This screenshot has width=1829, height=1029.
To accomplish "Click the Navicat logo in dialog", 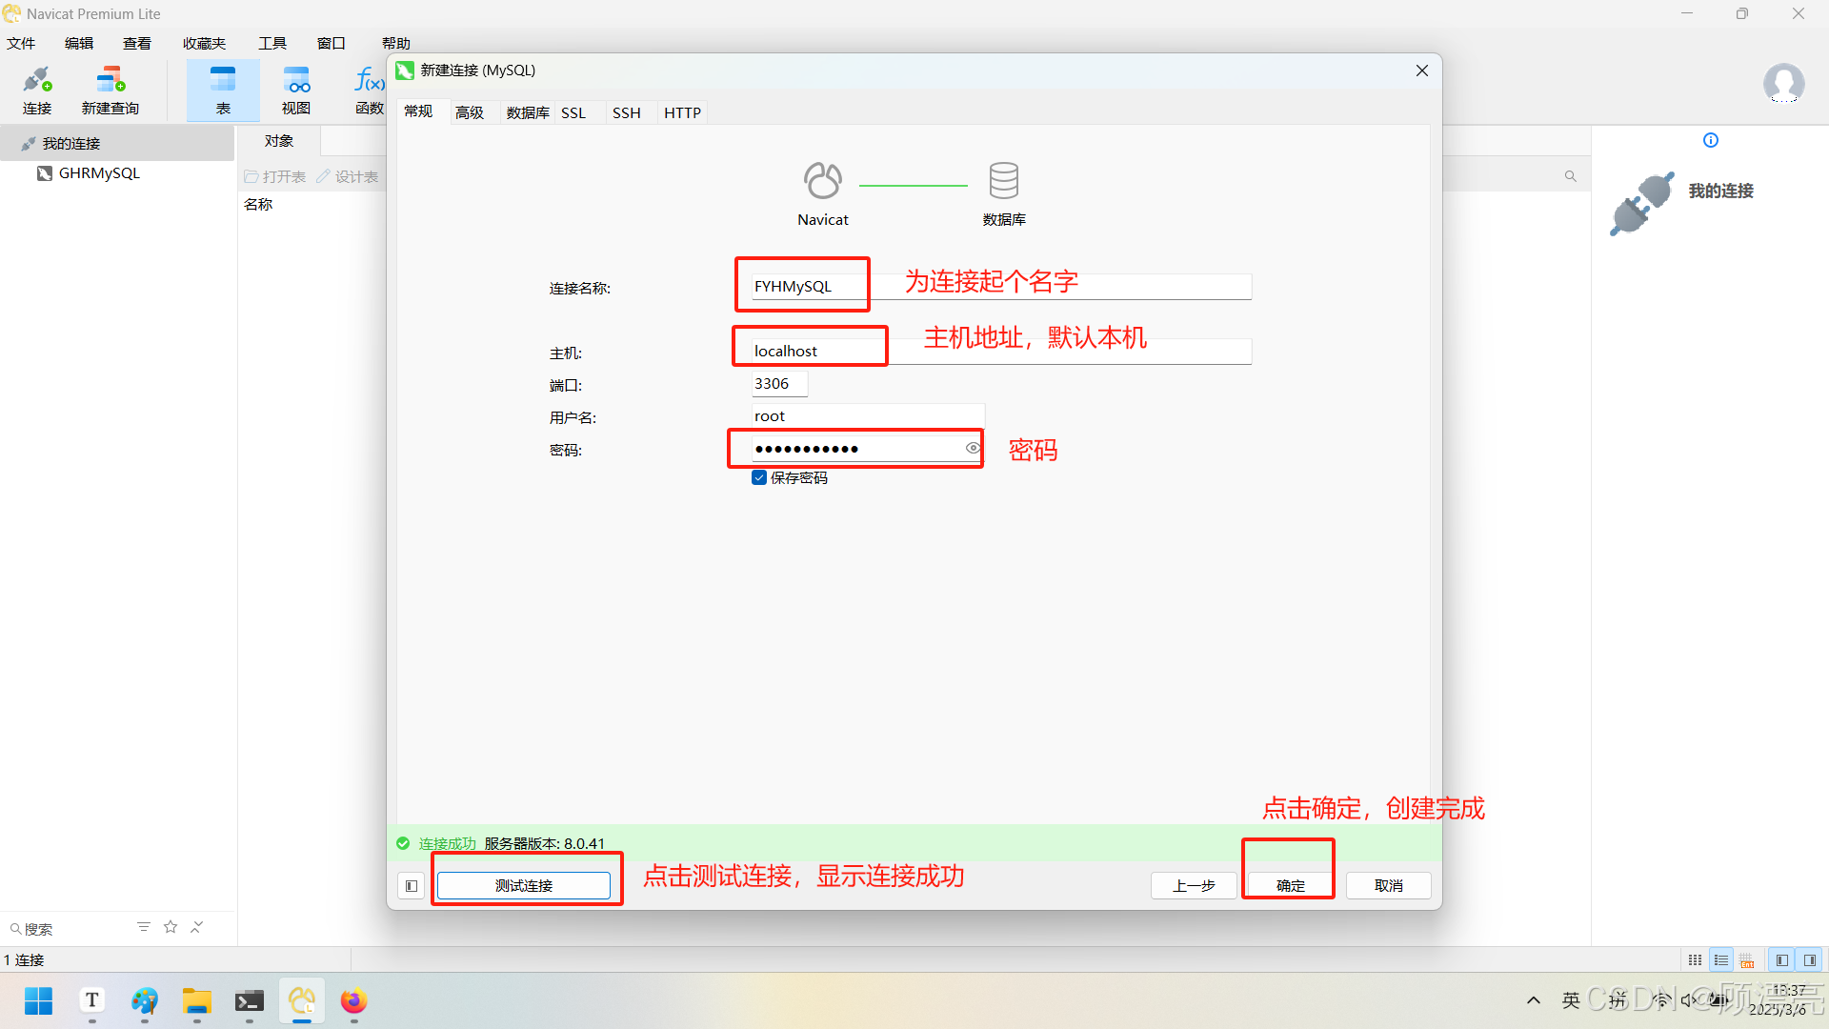I will pyautogui.click(x=822, y=181).
